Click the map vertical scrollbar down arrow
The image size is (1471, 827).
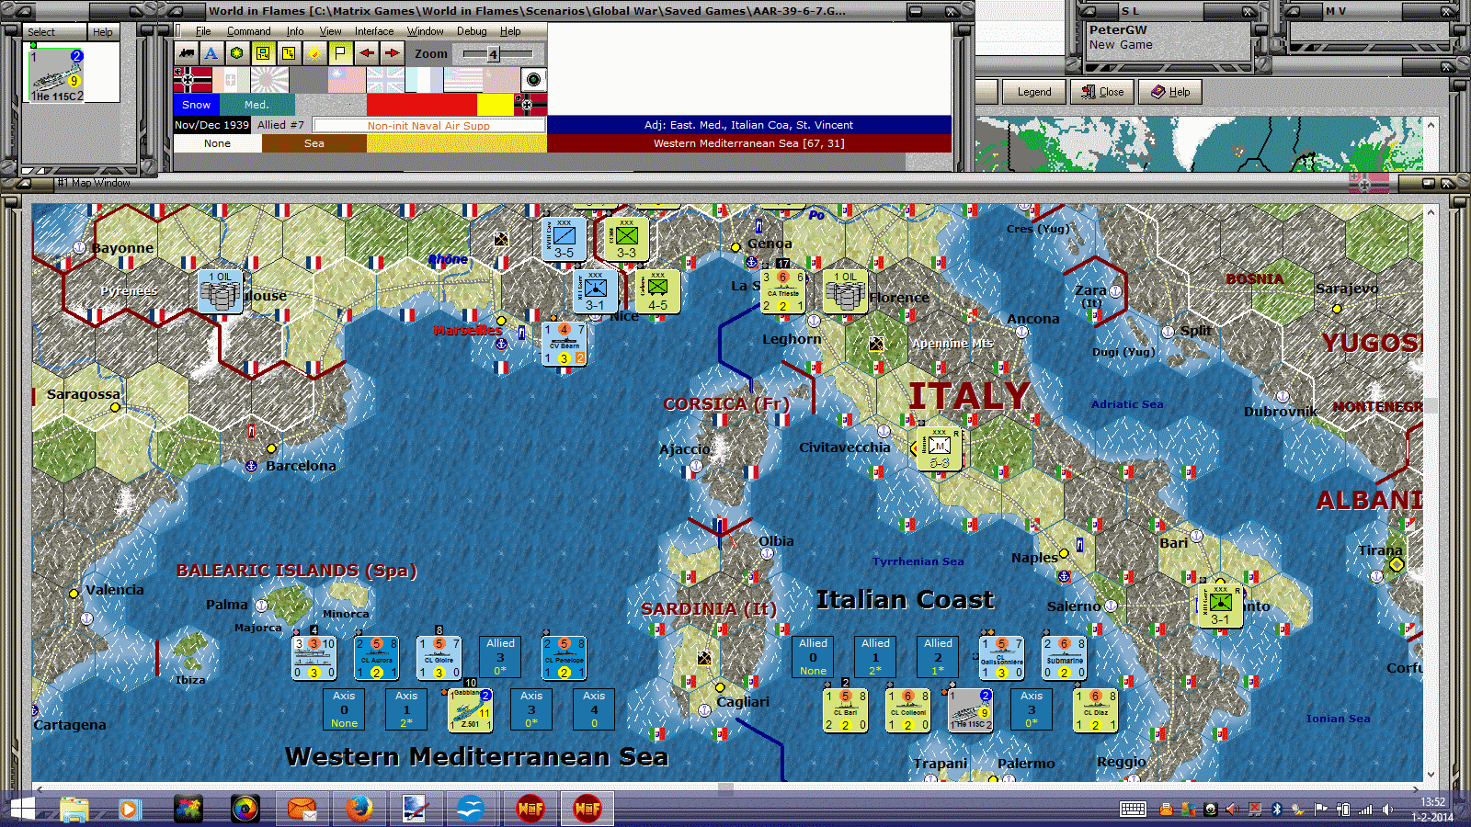point(1431,775)
